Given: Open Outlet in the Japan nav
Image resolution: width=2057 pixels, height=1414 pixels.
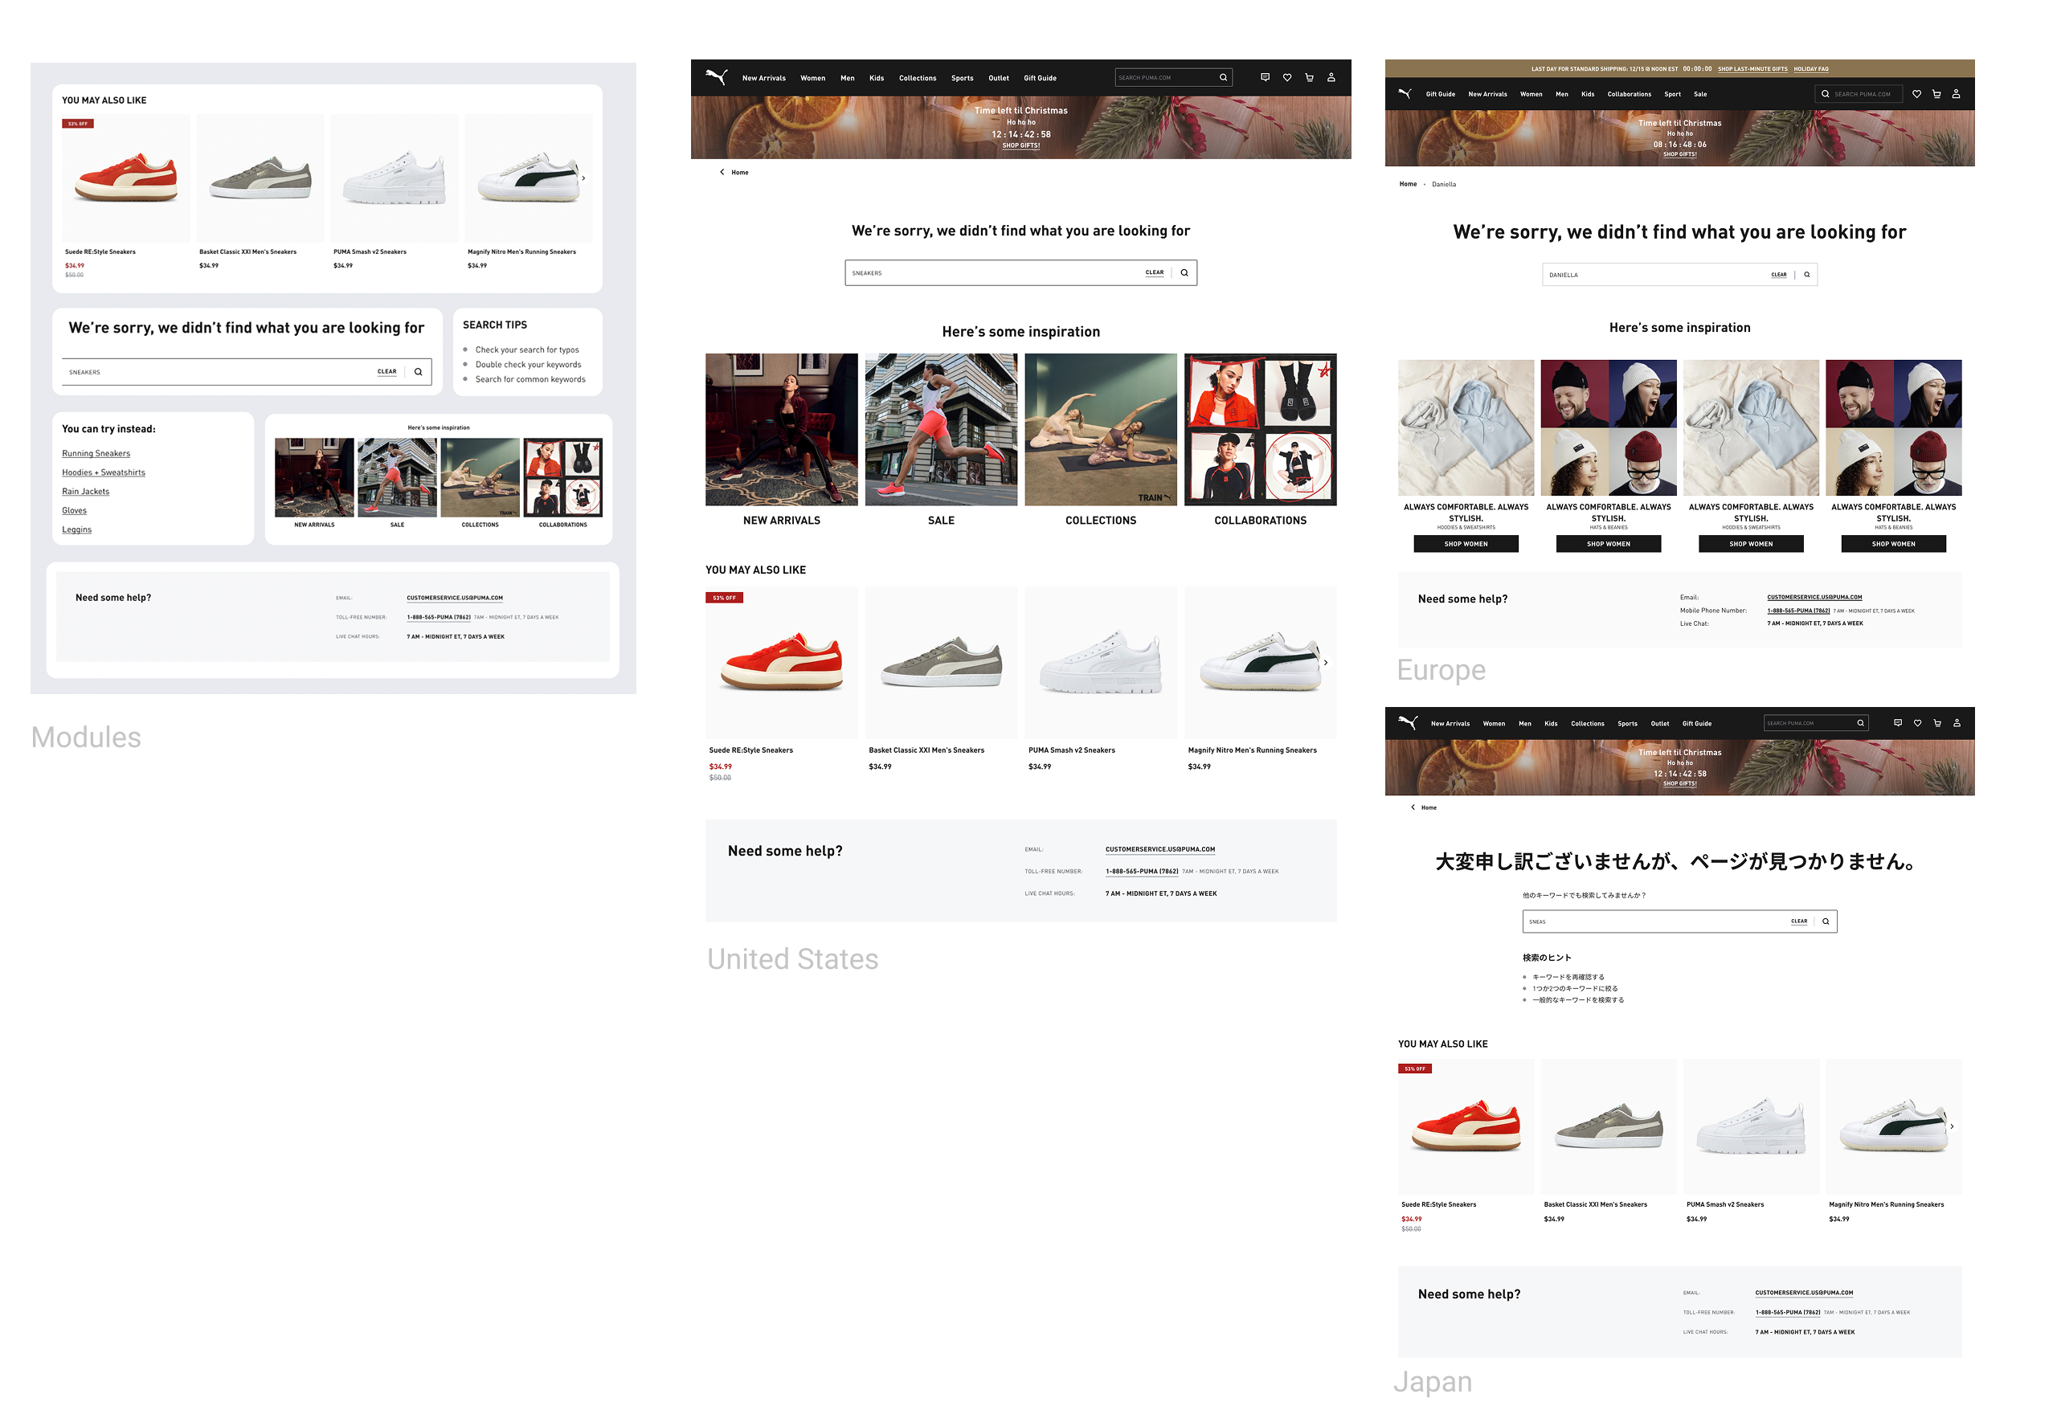Looking at the screenshot, I should point(1660,724).
